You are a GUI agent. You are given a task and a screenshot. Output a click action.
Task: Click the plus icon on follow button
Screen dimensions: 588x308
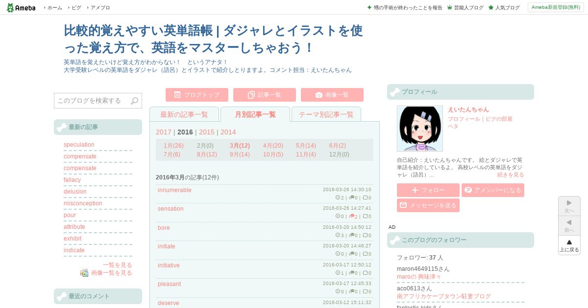click(415, 190)
